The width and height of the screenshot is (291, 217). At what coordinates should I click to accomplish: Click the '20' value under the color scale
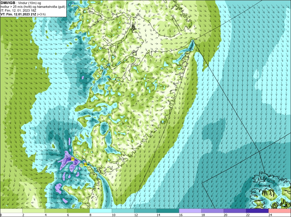[x=226, y=215]
